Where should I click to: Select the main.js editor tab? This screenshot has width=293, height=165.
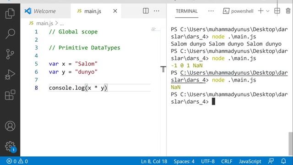[x=92, y=11]
